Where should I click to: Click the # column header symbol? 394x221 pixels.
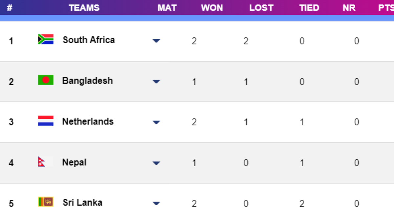9,8
